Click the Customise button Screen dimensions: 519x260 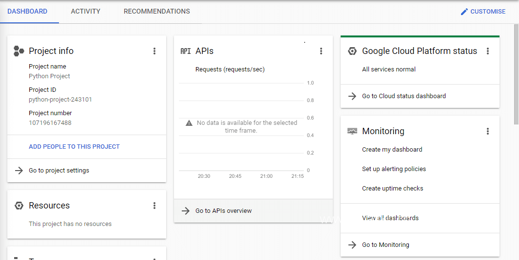(483, 12)
